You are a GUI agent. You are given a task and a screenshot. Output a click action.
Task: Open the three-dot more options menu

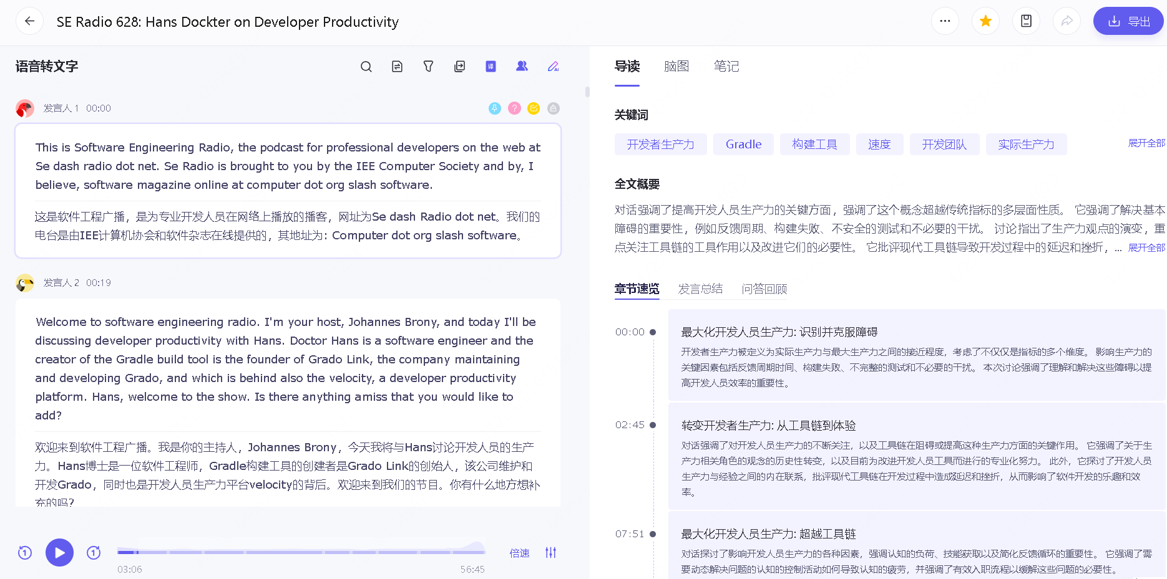tap(945, 21)
